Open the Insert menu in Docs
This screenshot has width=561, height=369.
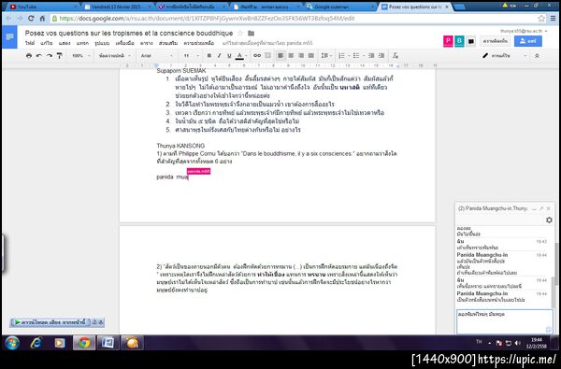click(x=82, y=43)
